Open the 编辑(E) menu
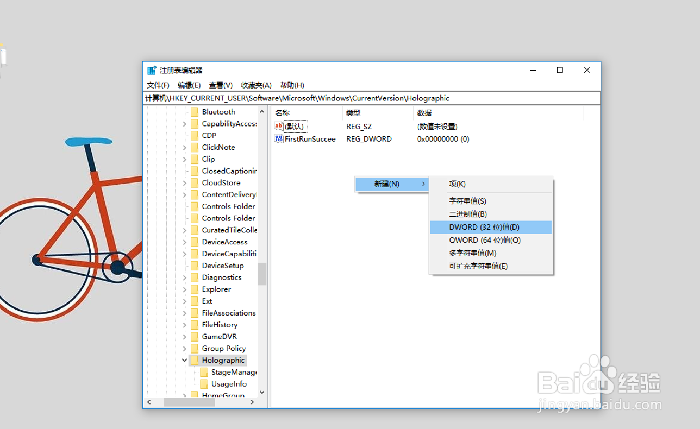700x429 pixels. pos(189,85)
